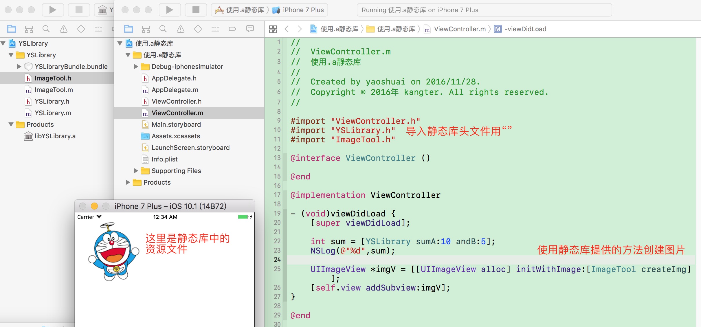701x327 pixels.
Task: Expand Debug-iphonesimulator folder
Action: pos(136,67)
